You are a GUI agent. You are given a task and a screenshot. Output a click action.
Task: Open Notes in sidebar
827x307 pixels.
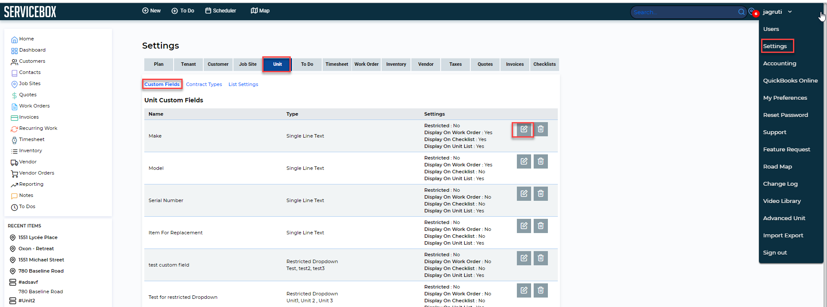click(x=26, y=195)
